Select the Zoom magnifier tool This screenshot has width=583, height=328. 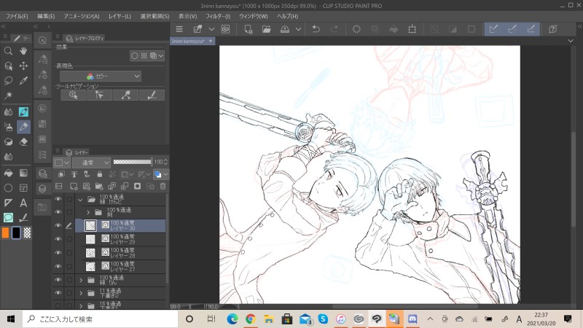coord(8,51)
